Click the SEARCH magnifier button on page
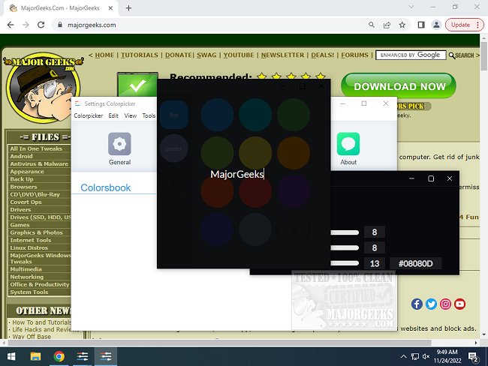This screenshot has width=488, height=366. (461, 55)
